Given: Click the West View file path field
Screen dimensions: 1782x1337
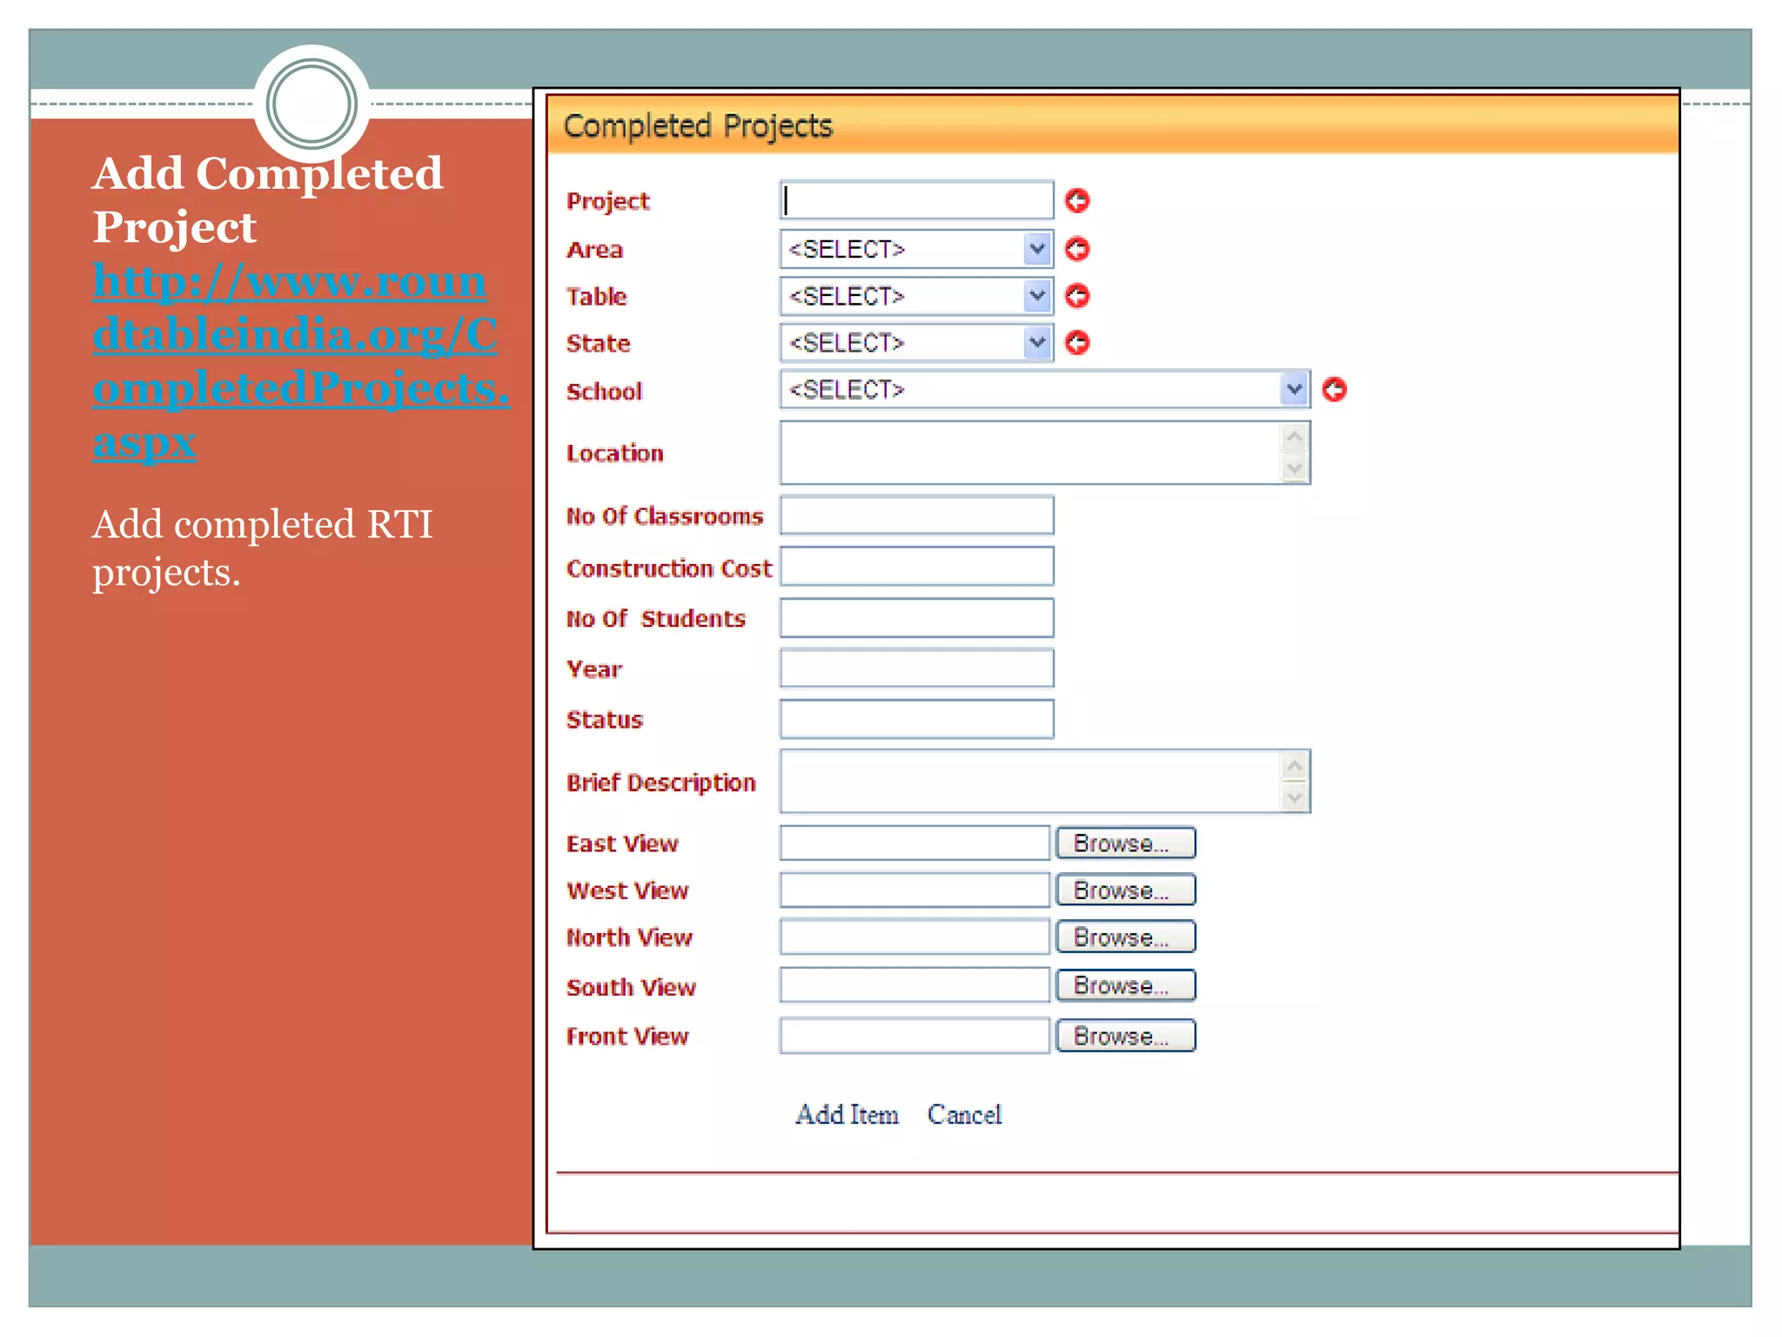Looking at the screenshot, I should pos(914,890).
